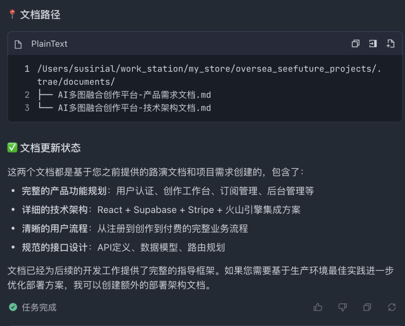Regenerate the response with retry icon
Screen dimensions: 405x326
pos(392,307)
